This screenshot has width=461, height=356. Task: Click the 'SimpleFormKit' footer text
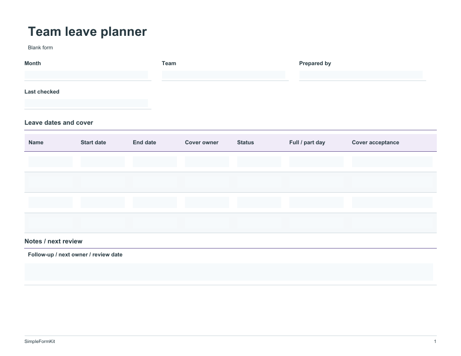tap(40, 341)
